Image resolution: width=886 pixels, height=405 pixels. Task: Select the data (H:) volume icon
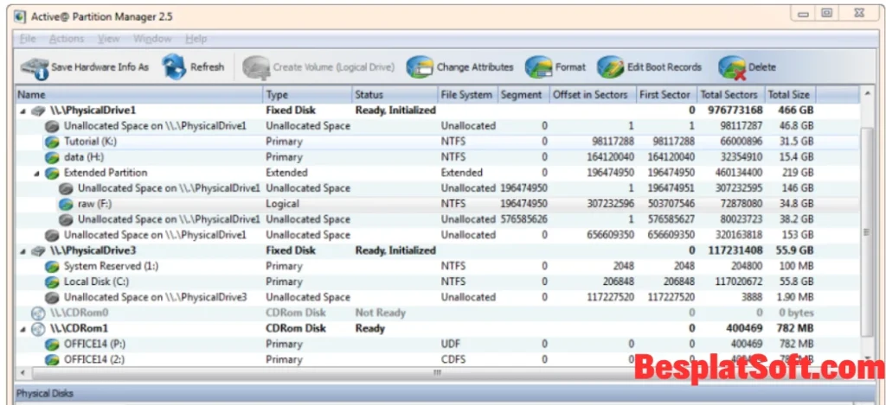point(52,157)
